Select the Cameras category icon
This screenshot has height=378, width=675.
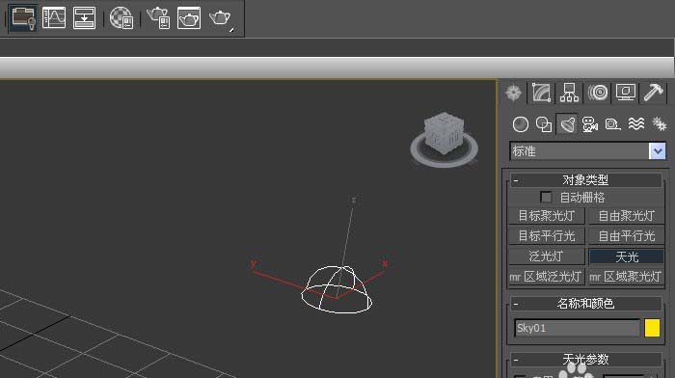590,124
